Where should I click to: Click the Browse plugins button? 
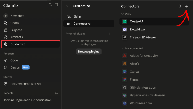click(89, 52)
